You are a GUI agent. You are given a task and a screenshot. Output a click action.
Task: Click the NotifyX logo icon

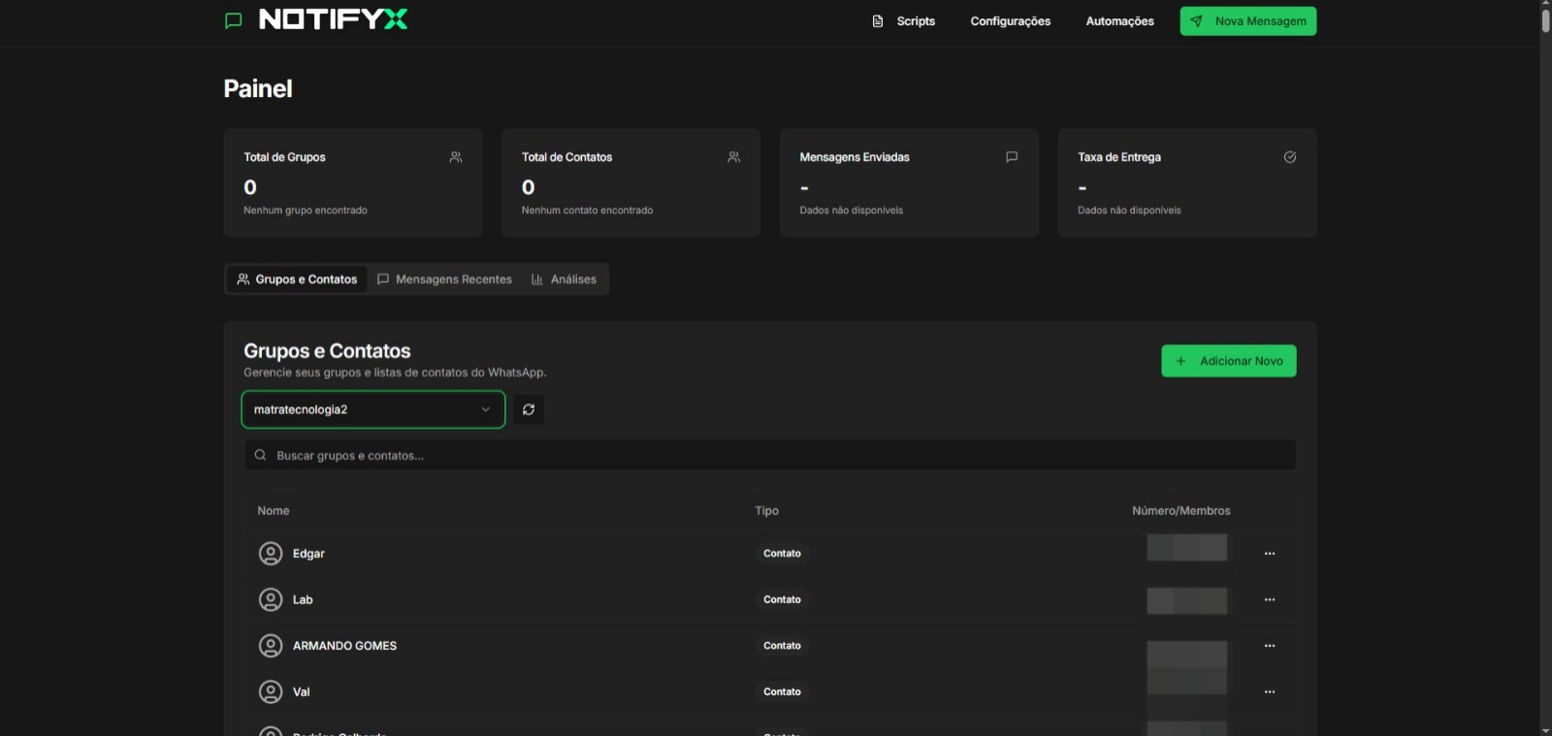click(233, 20)
